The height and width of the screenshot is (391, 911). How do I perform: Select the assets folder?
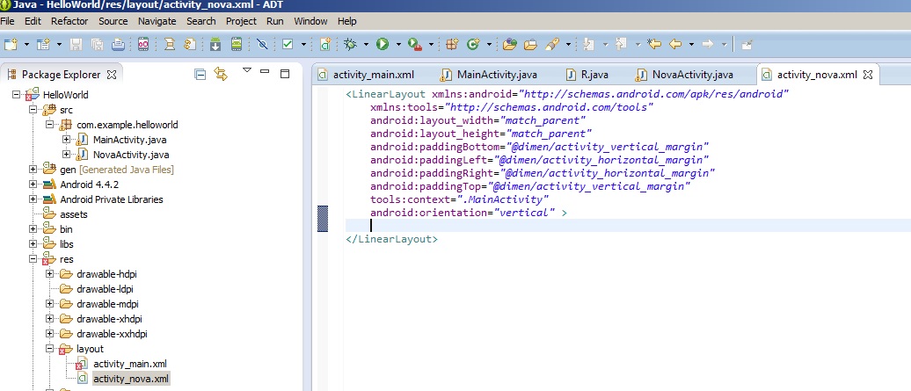(x=74, y=214)
